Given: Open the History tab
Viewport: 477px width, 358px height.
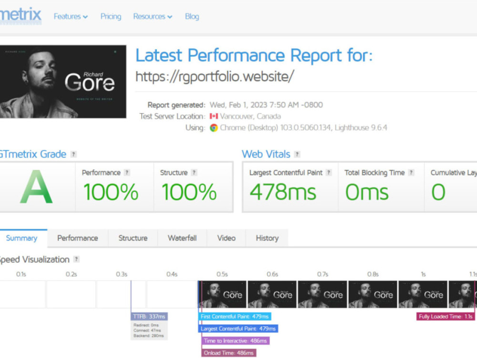Looking at the screenshot, I should tap(267, 238).
